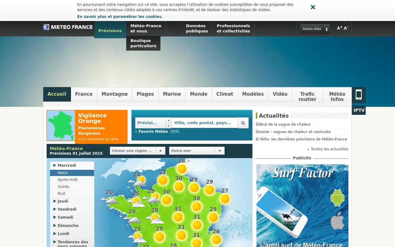Open the Boutique particuliers menu item

pos(143,43)
